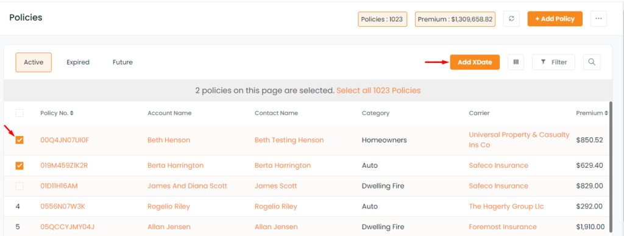Image resolution: width=624 pixels, height=236 pixels.
Task: Uncheck policy 019M459Z1K2R checkbox
Action: [x=19, y=165]
